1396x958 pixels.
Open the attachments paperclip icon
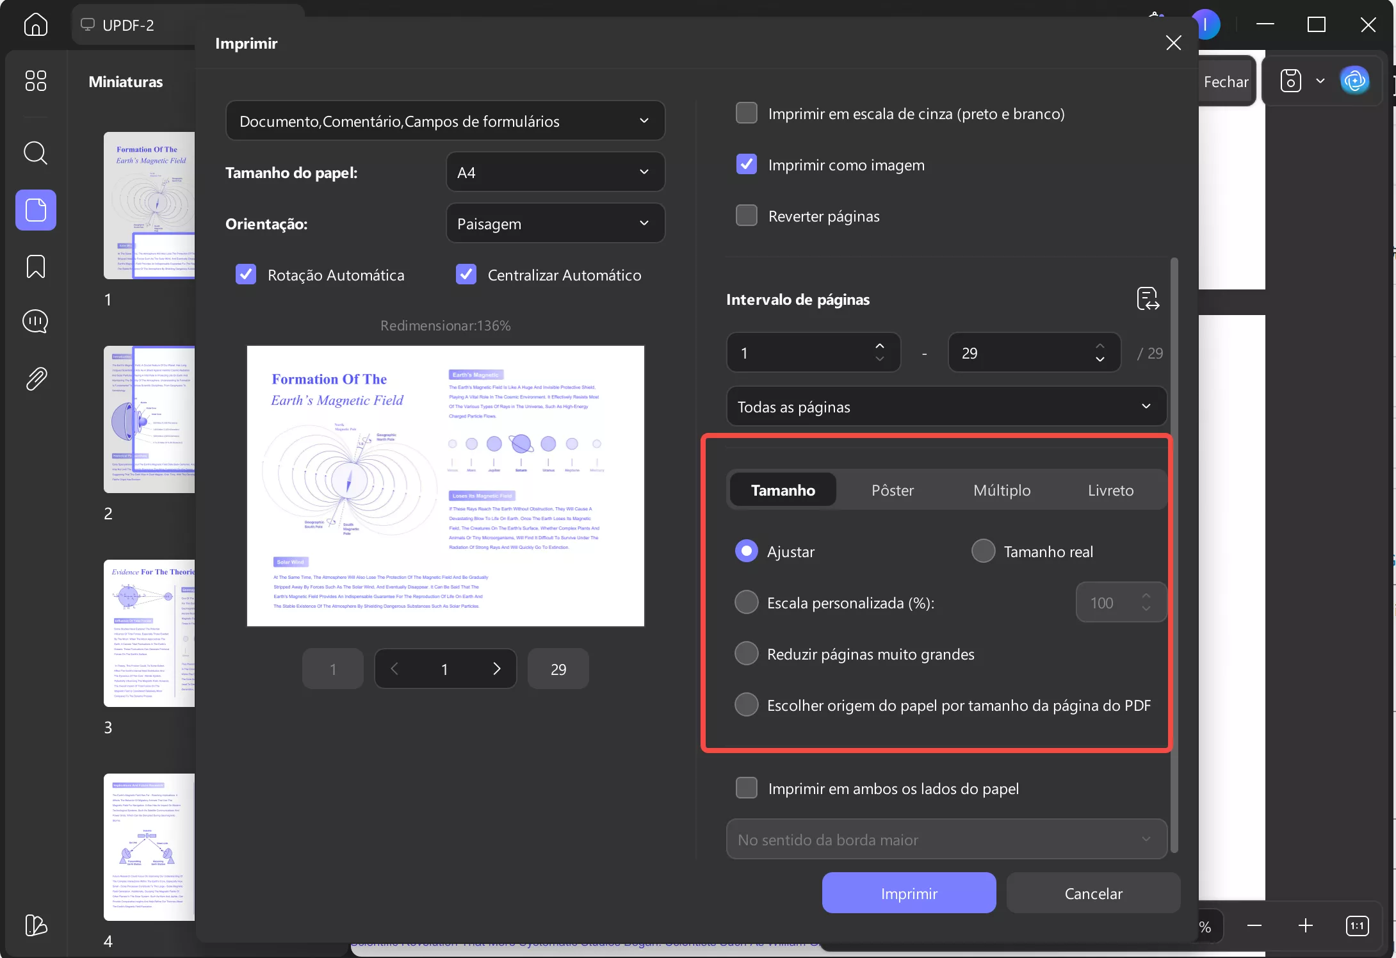35,378
